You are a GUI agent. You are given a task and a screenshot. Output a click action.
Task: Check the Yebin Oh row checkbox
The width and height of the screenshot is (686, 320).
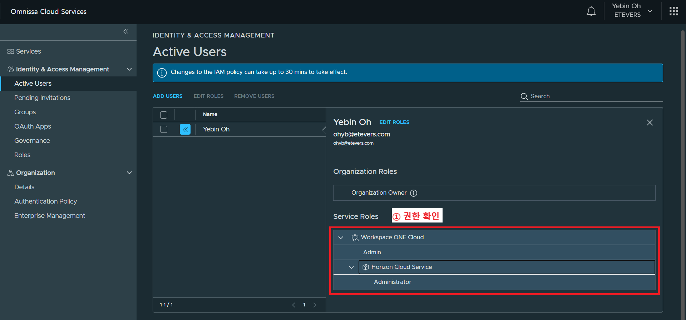point(164,129)
